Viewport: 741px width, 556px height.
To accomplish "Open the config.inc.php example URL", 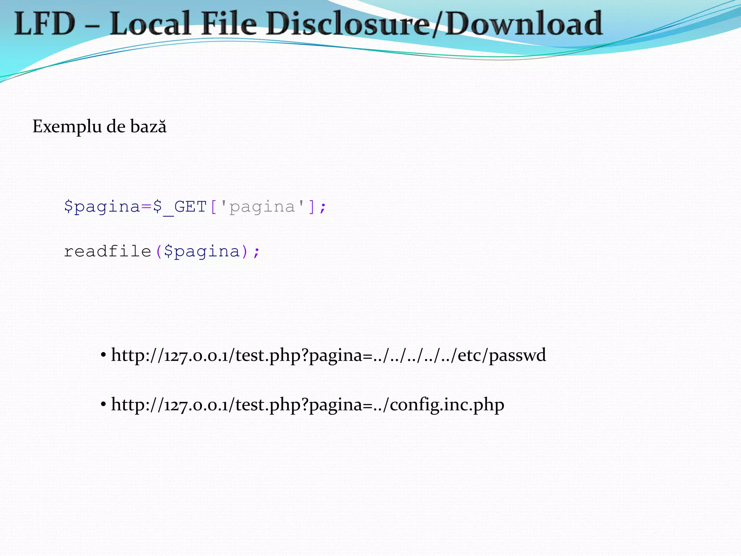I will (307, 405).
